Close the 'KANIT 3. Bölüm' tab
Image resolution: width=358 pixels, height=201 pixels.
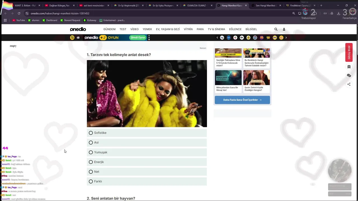pos(39,6)
